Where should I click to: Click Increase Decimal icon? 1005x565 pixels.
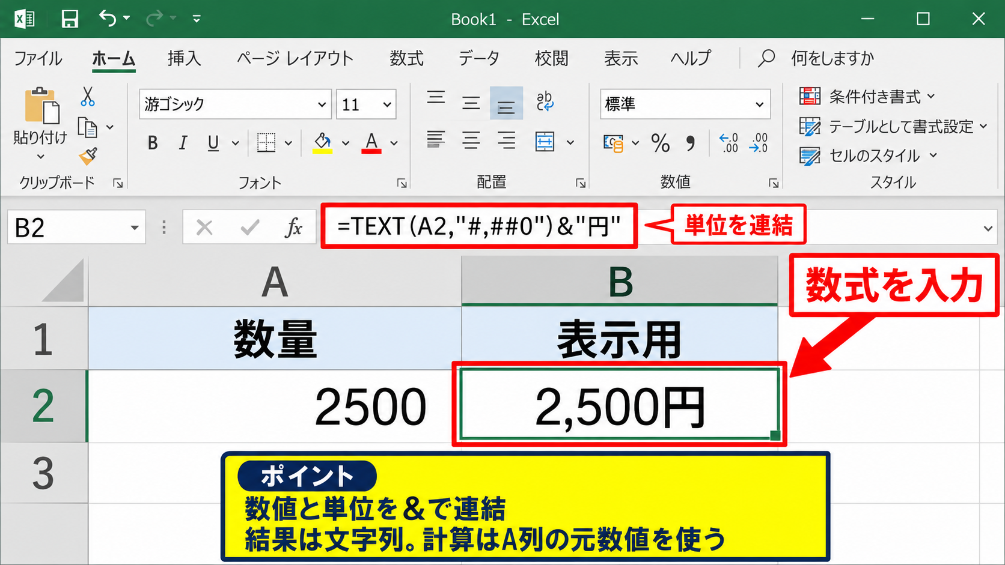coord(729,143)
